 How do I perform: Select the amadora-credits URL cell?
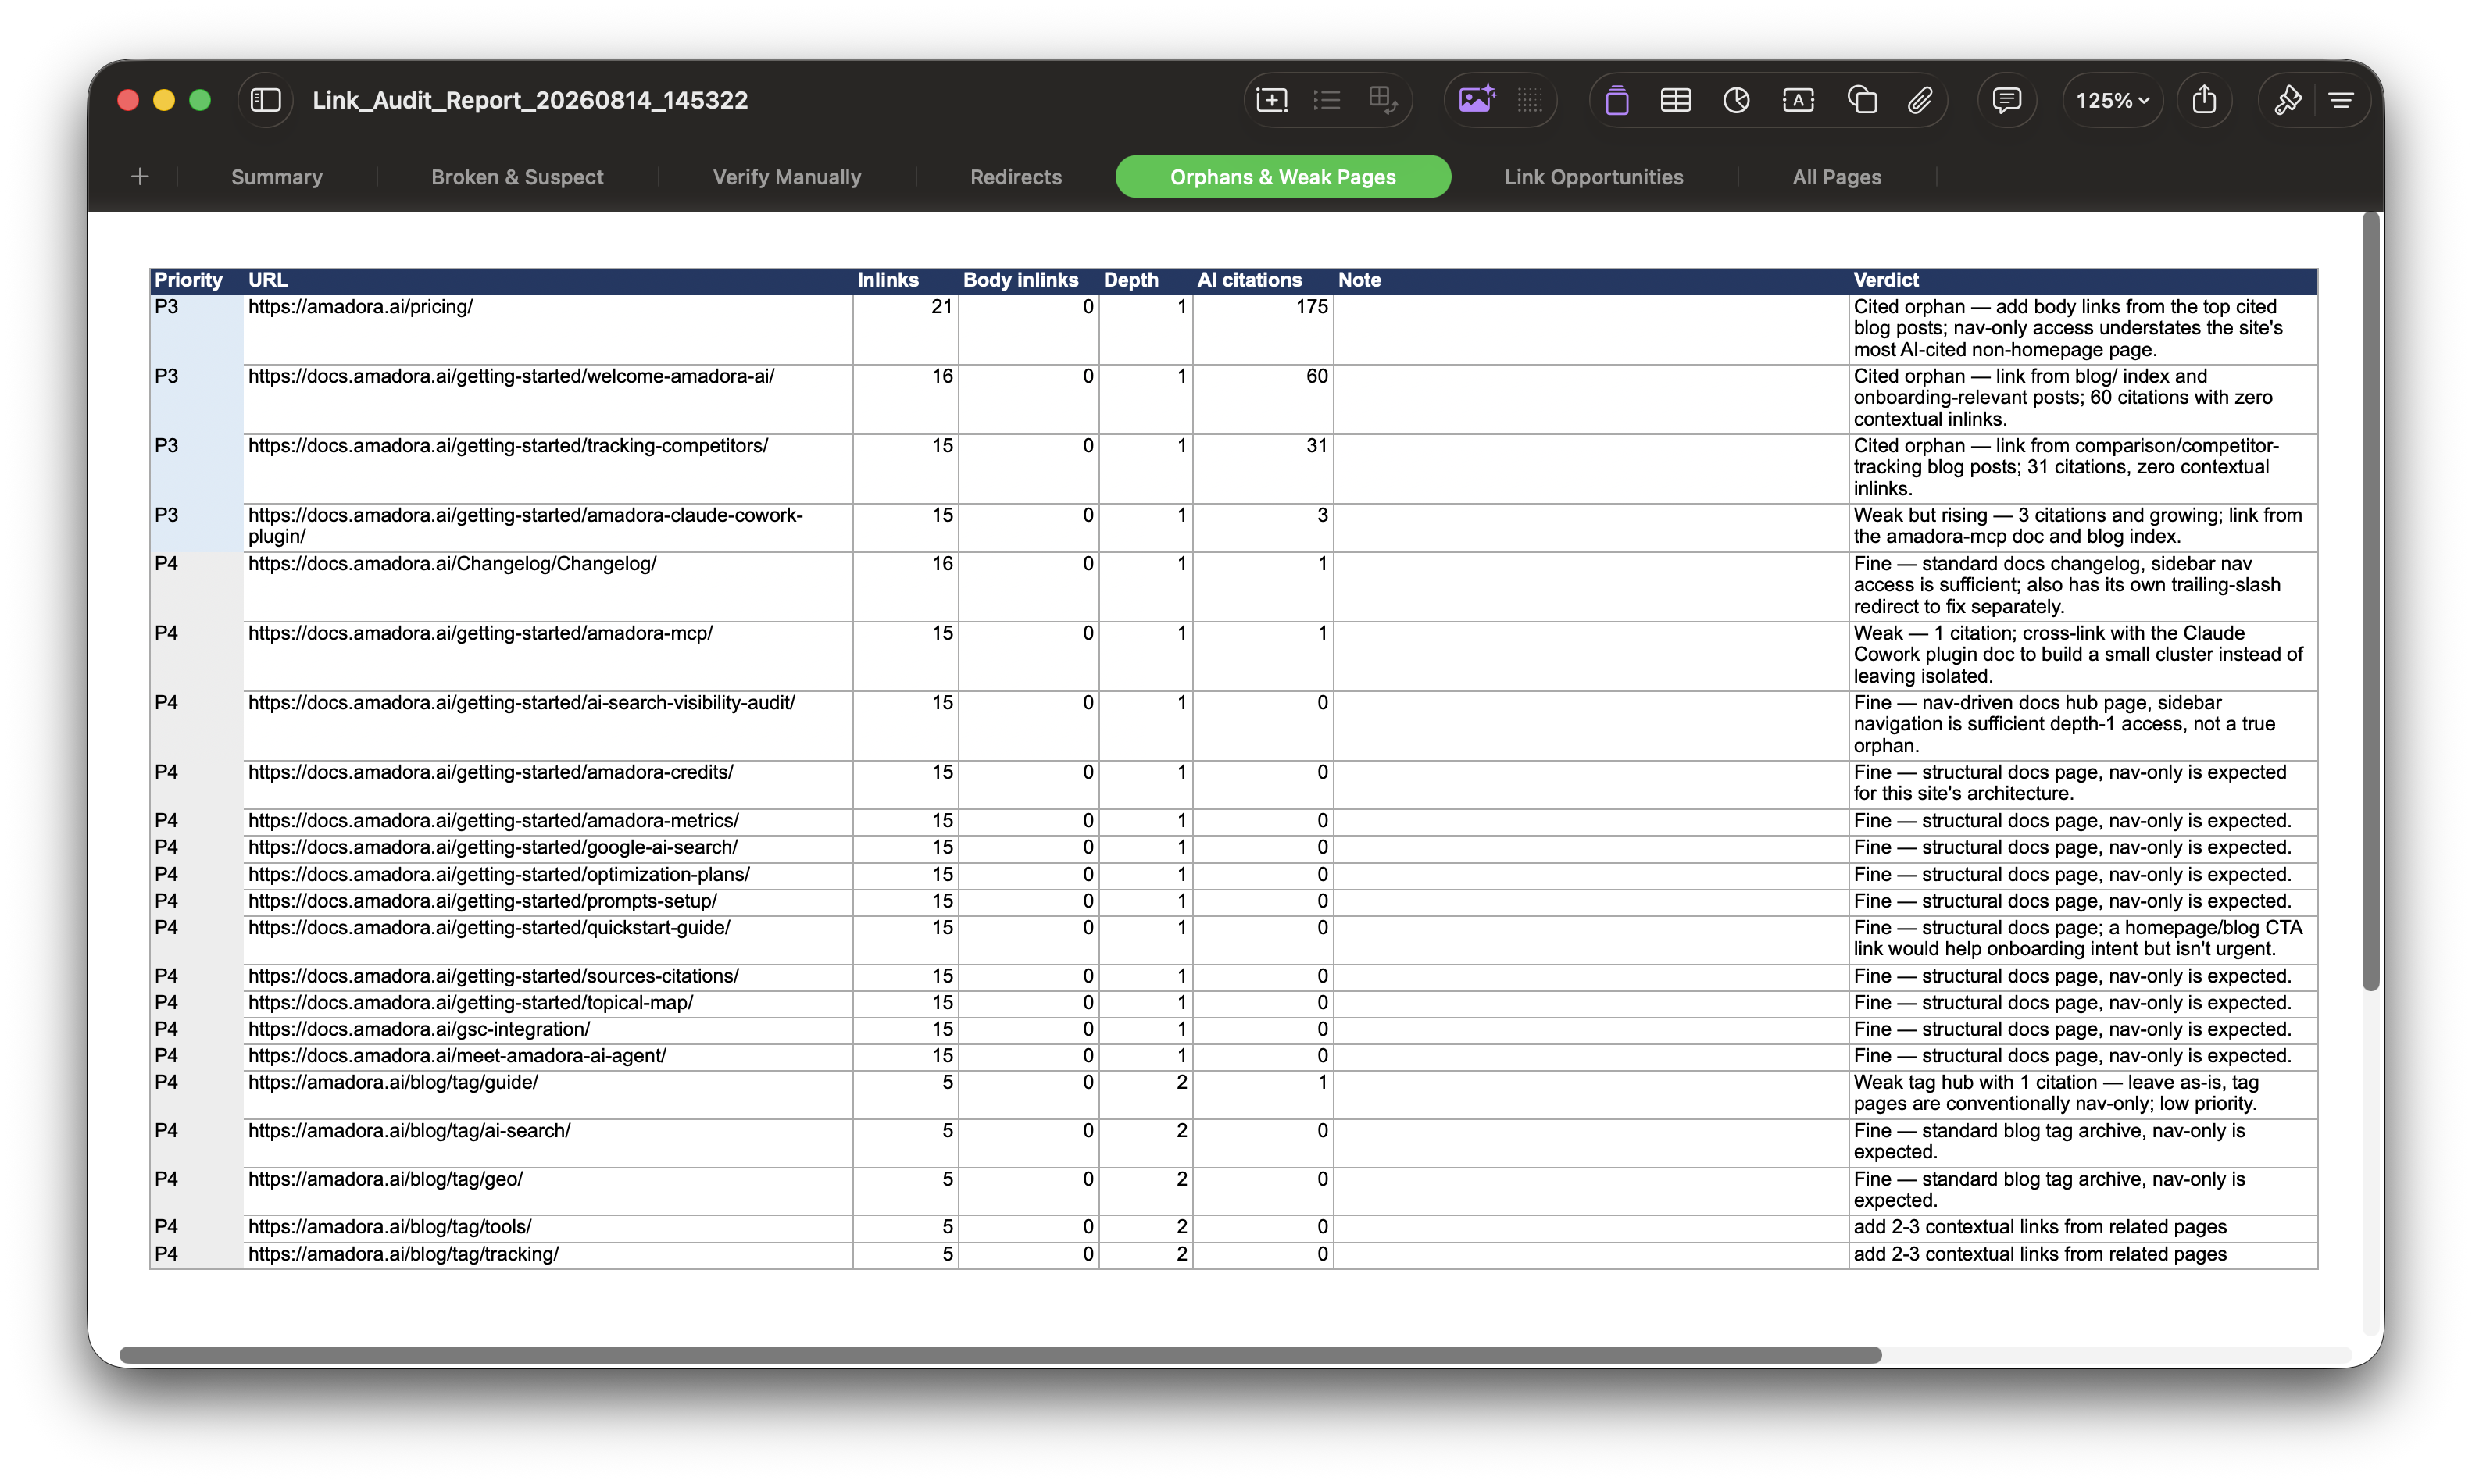tap(548, 784)
